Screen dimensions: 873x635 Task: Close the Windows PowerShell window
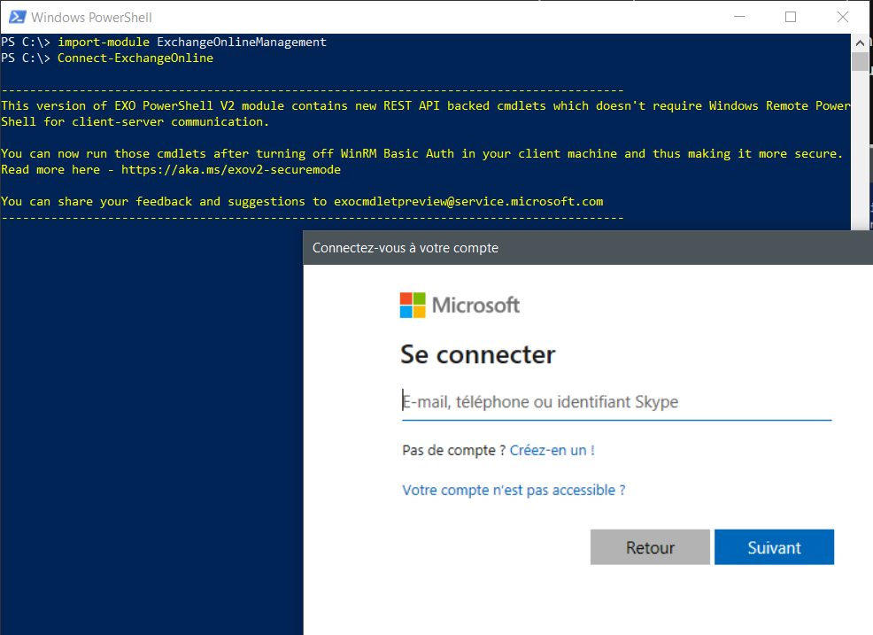[842, 17]
